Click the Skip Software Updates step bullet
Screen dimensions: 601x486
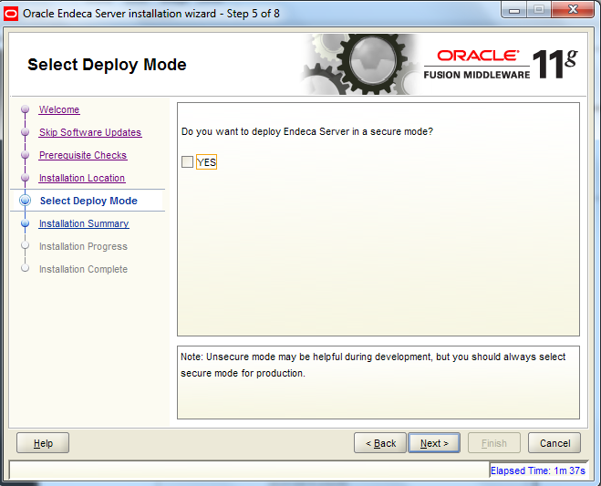pyautogui.click(x=25, y=133)
